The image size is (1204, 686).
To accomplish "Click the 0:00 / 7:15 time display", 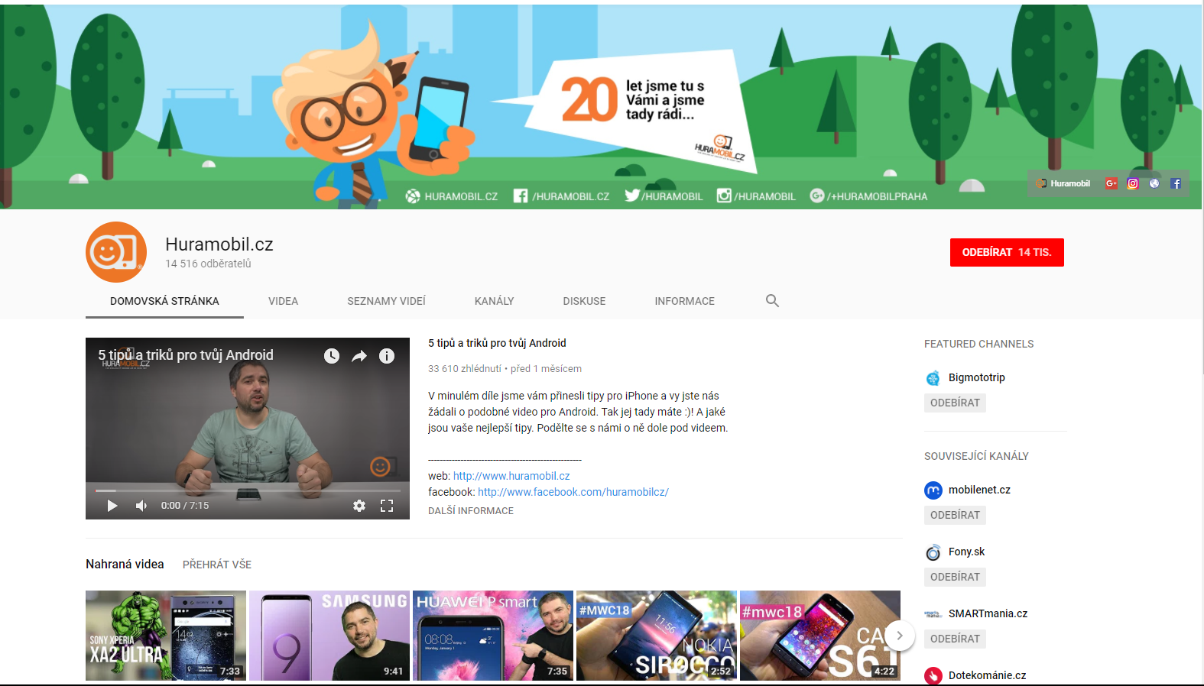I will pos(185,506).
